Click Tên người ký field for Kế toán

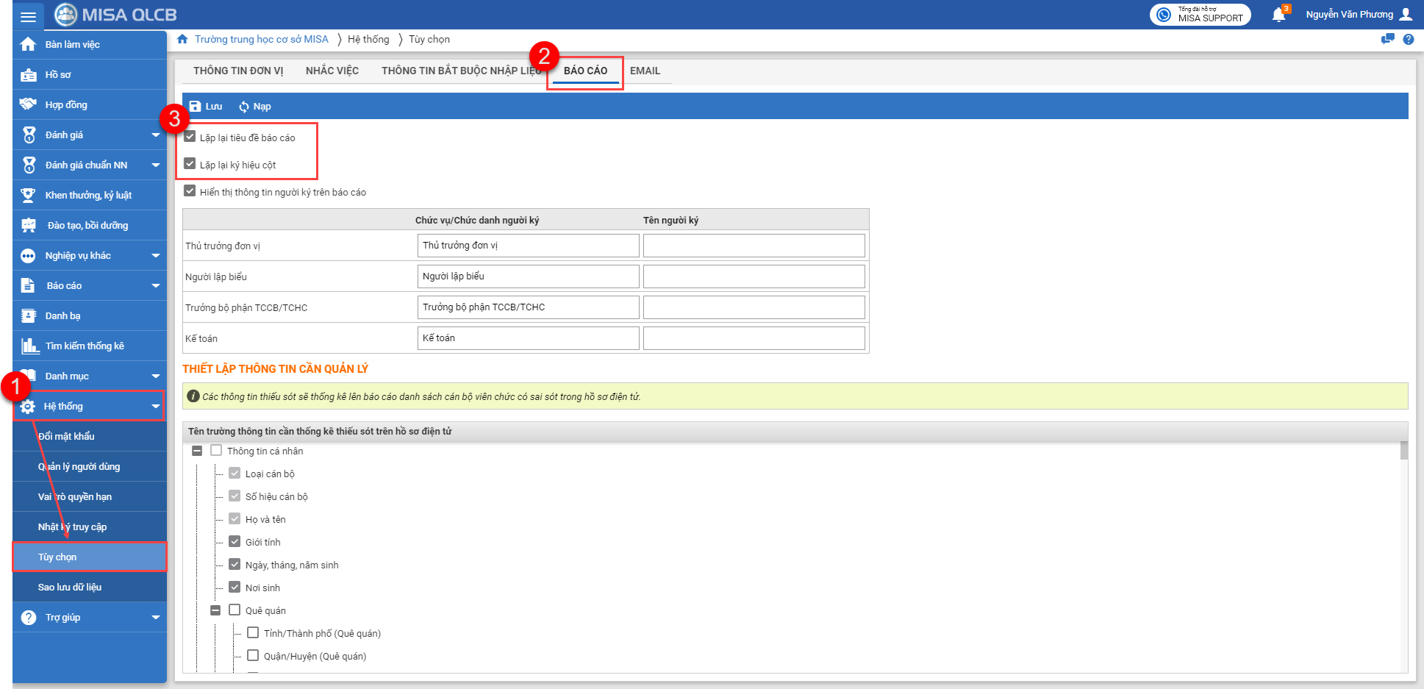(754, 338)
